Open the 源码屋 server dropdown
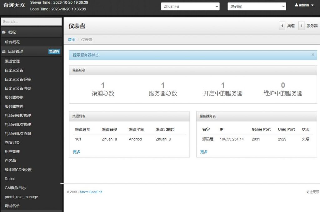The image size is (320, 212). [256, 6]
